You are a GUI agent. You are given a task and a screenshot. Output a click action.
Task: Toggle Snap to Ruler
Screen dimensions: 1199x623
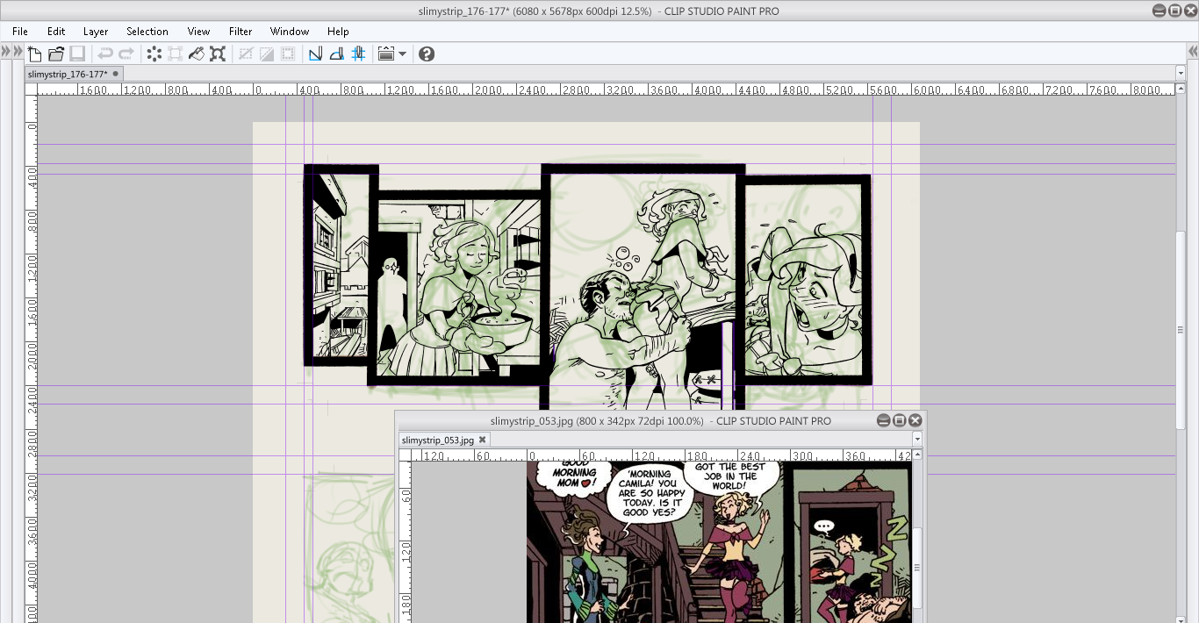point(316,54)
